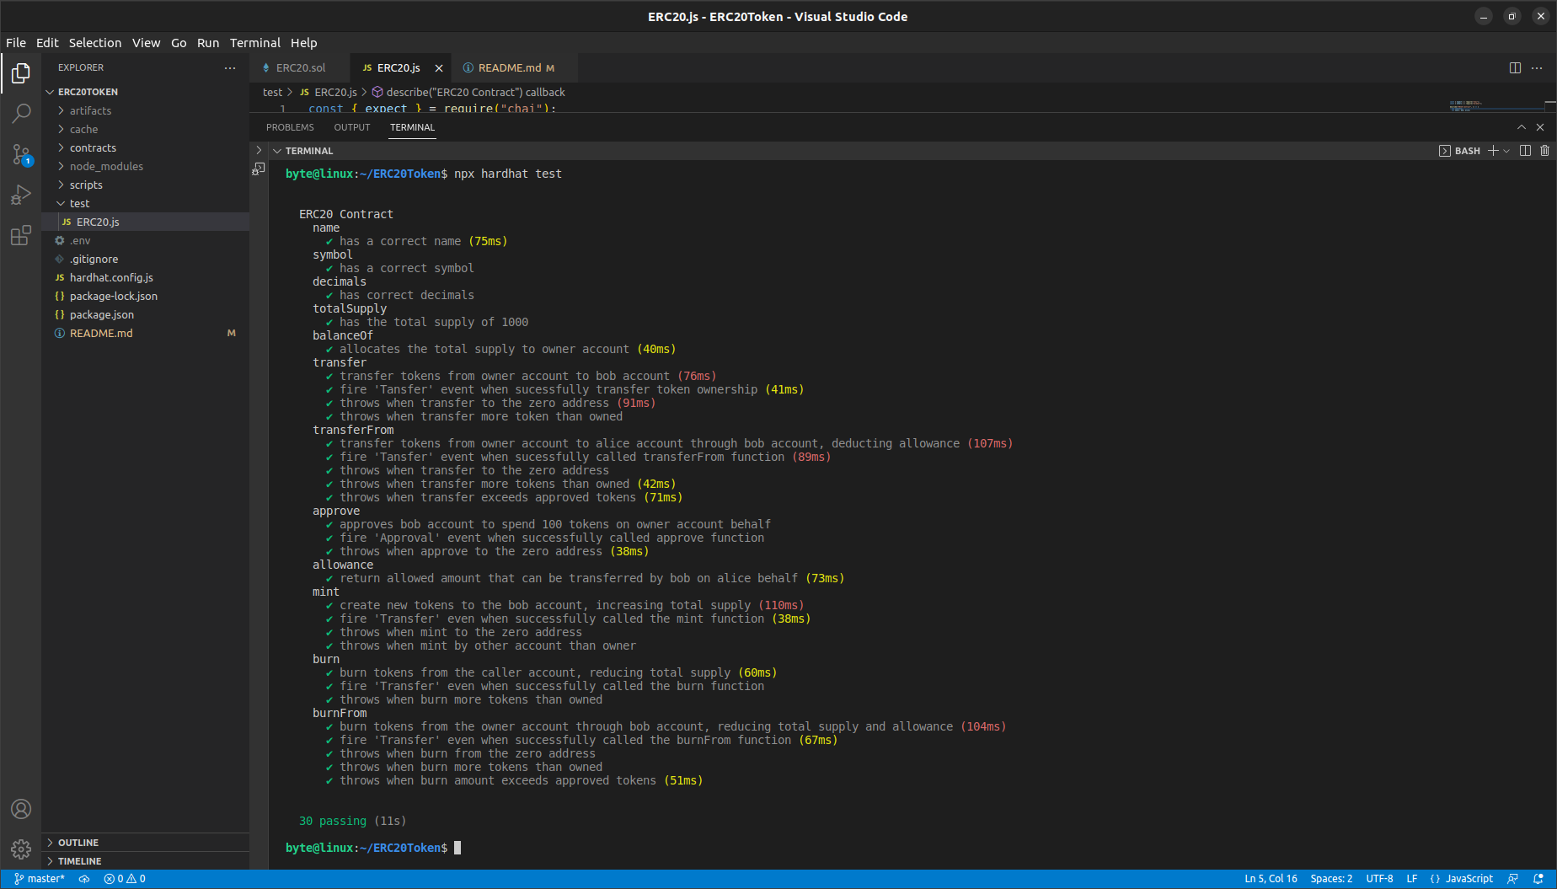The image size is (1557, 889).
Task: Open package.json file
Action: coord(145,314)
